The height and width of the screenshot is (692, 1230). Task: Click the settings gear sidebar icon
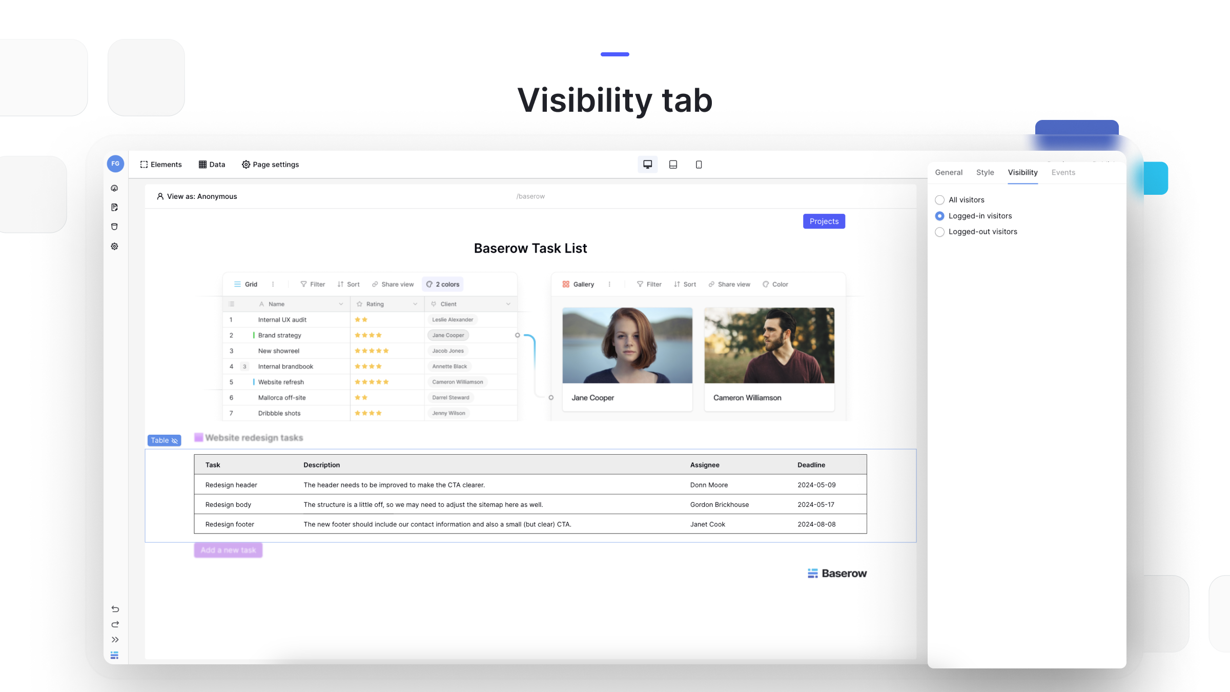115,246
